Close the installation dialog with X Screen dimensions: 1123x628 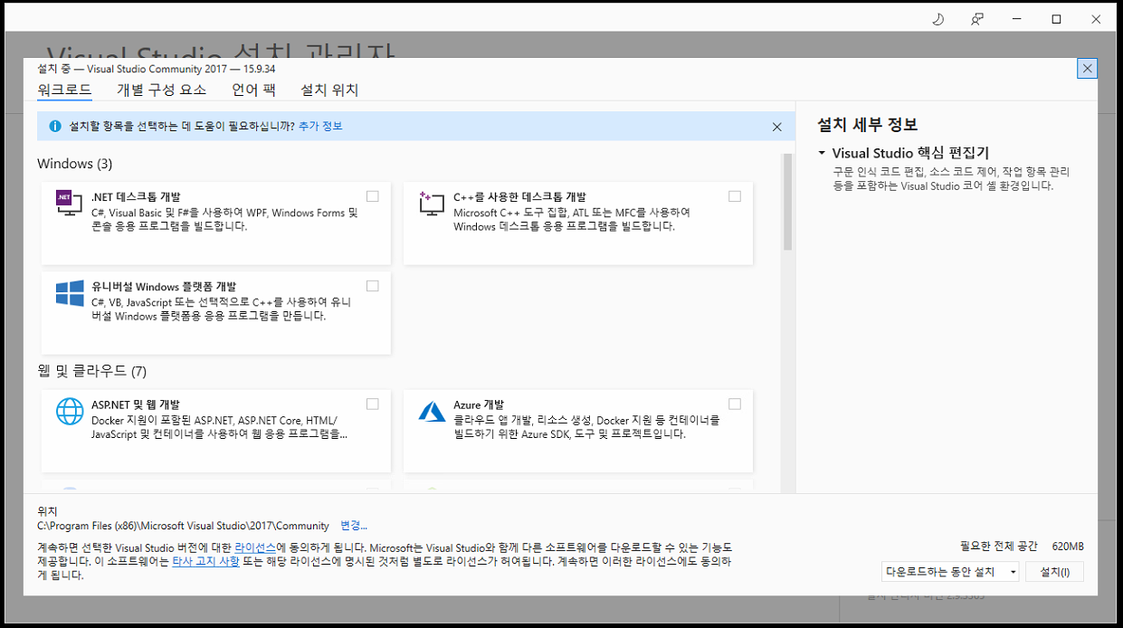[1088, 69]
